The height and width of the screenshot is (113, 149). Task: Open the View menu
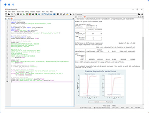click(x=47, y=12)
